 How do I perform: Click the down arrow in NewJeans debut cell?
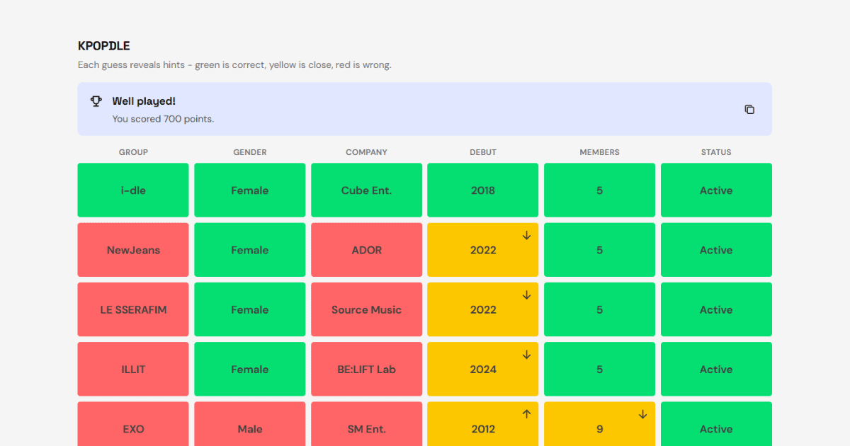point(526,236)
